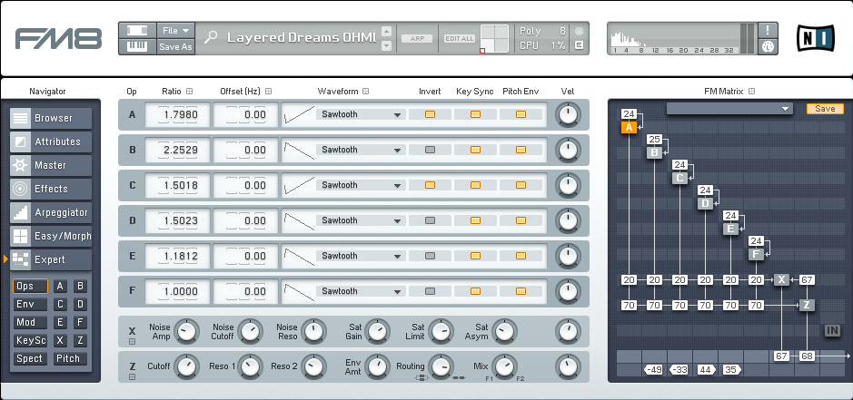Toggle Pitch Env for operator A
Viewport: 853px width, 400px height.
pyautogui.click(x=521, y=114)
